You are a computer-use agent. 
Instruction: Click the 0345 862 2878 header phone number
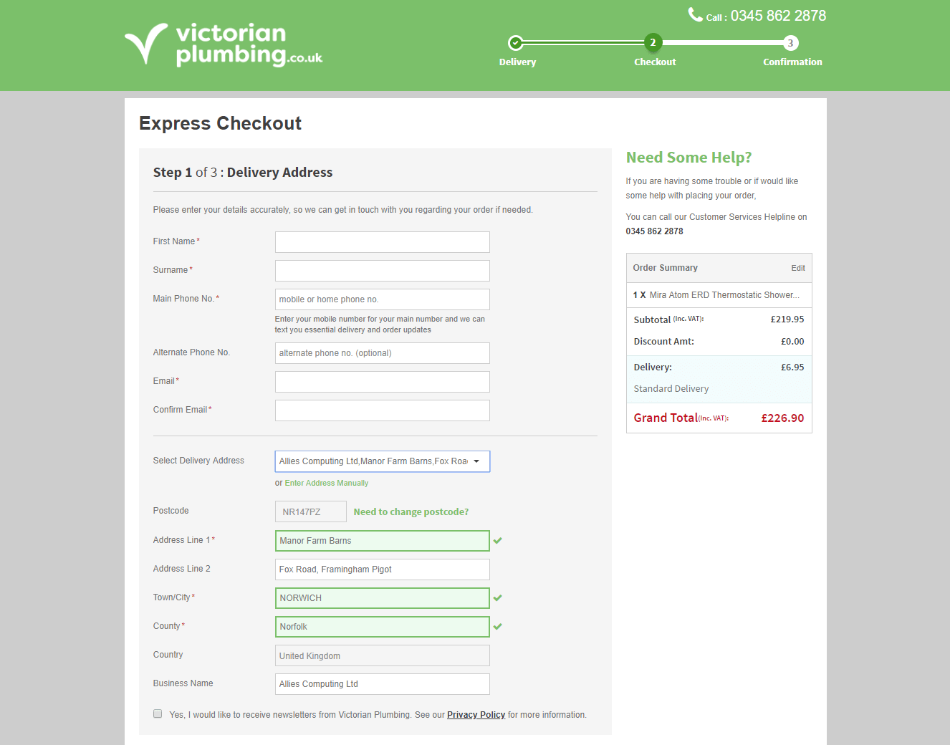[779, 15]
